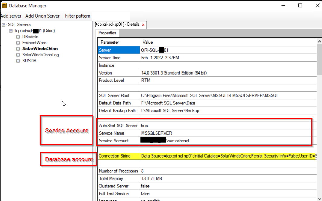Click Add server in toolbar
This screenshot has width=322, height=201.
coord(11,16)
